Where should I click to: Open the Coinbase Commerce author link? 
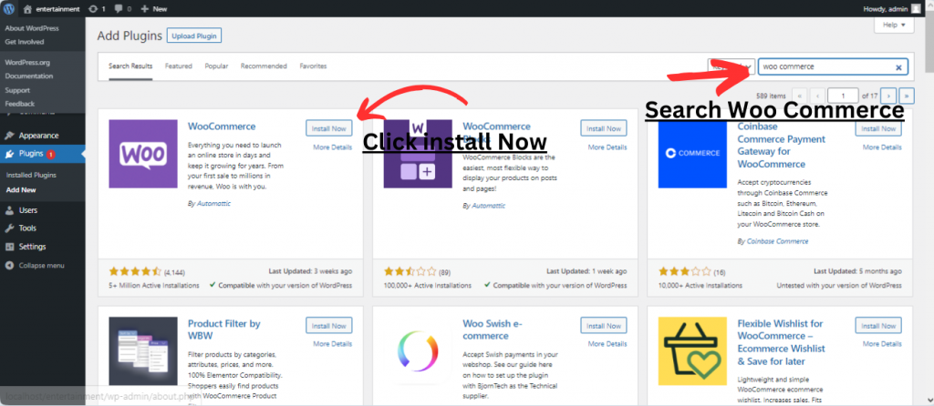click(777, 241)
